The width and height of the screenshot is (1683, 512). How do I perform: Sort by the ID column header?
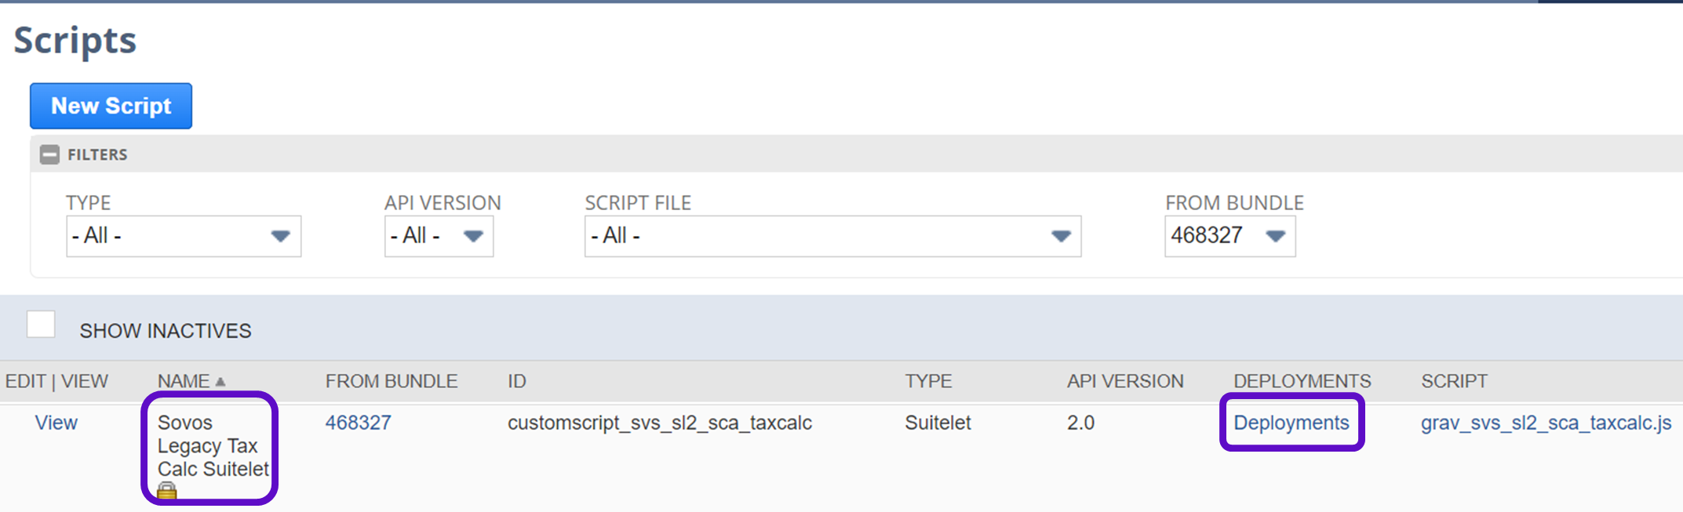(516, 381)
